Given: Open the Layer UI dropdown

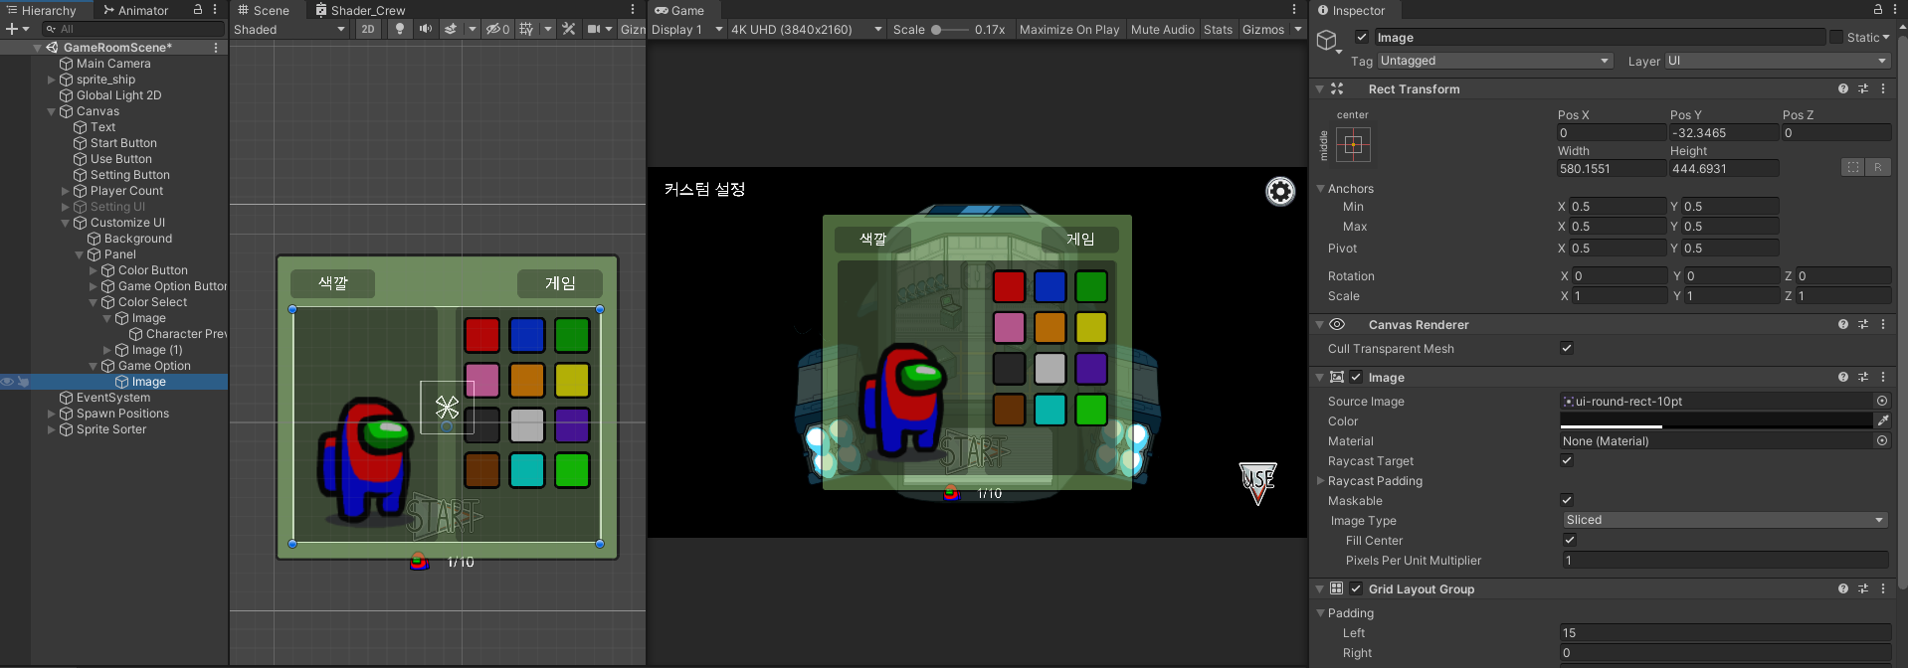Looking at the screenshot, I should [x=1777, y=61].
